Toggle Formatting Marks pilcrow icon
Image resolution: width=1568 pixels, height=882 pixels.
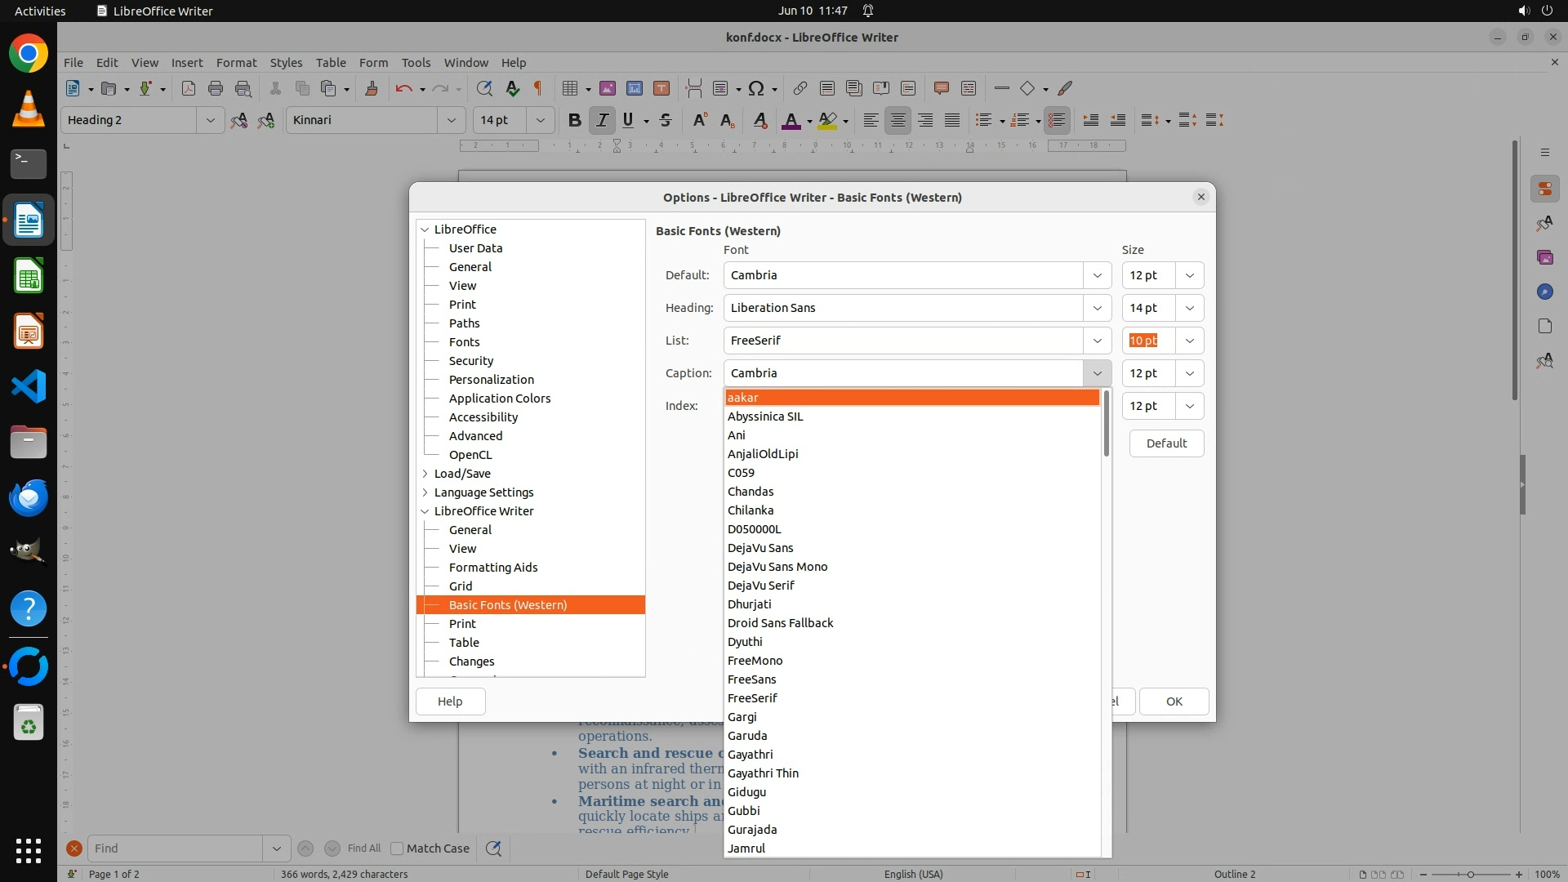[538, 88]
